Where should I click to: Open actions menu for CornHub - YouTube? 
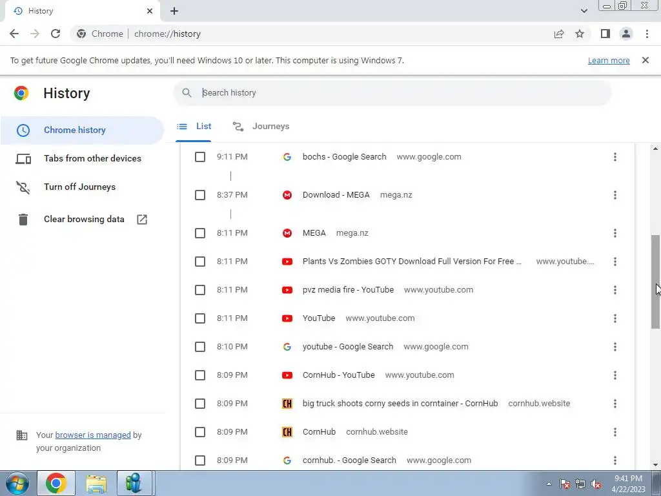[x=615, y=375]
